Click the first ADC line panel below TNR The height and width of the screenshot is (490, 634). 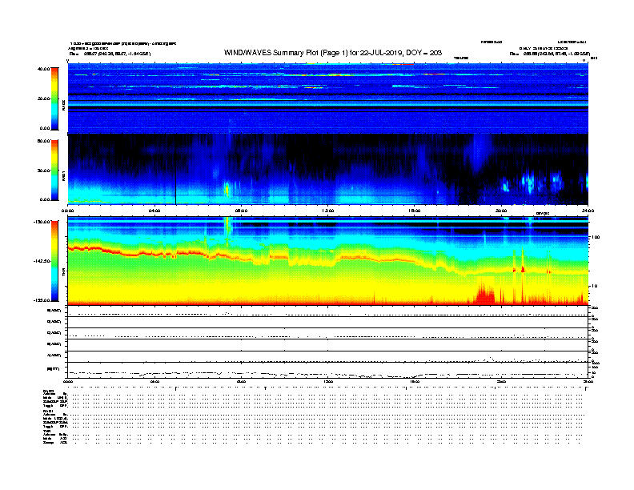pyautogui.click(x=328, y=311)
